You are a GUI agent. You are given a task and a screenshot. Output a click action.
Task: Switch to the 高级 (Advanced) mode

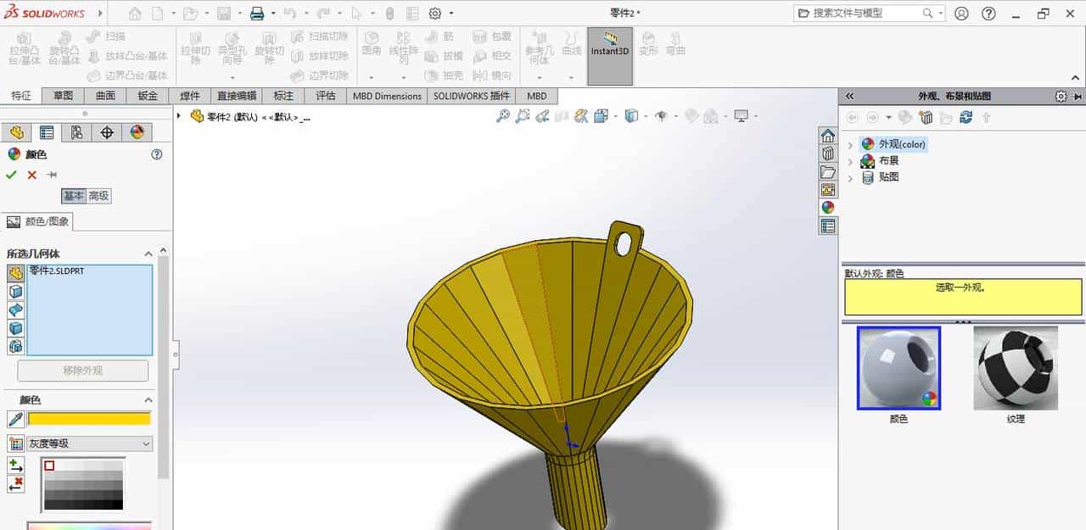tap(98, 196)
